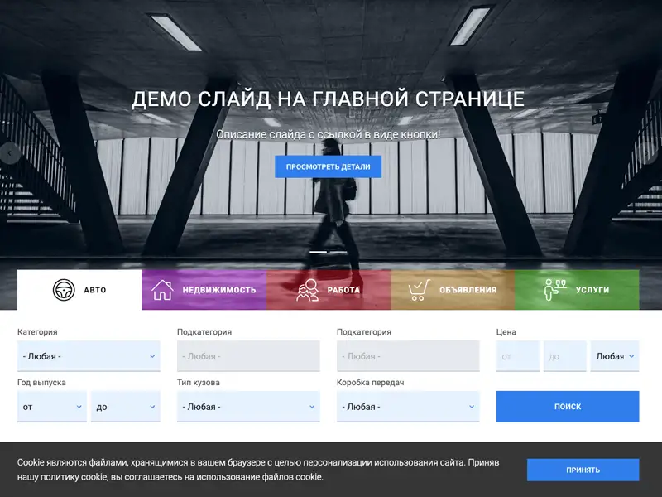Screen dimensions: 662x497
Task: Click the Год выпуска label
Action: coord(41,383)
